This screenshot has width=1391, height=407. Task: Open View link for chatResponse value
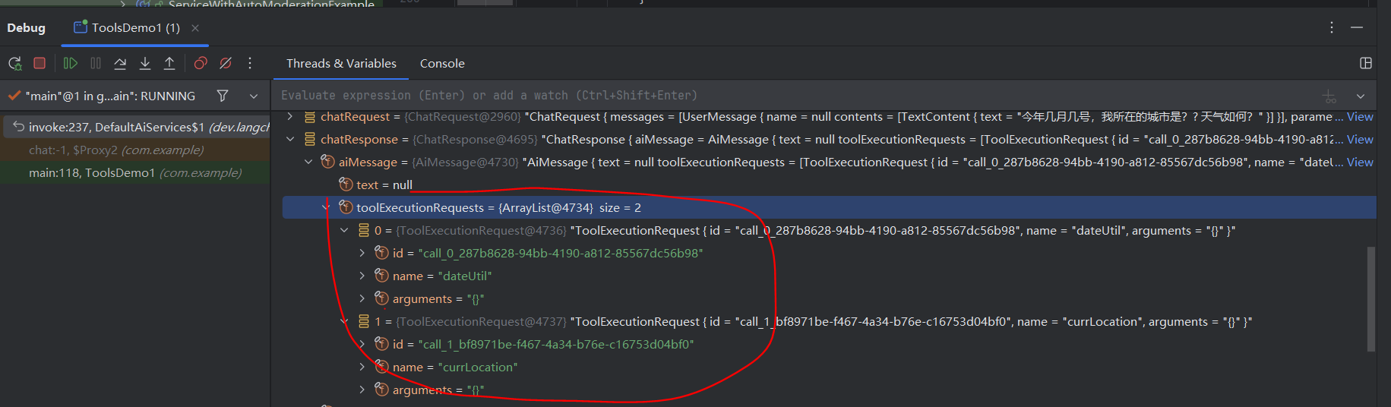pyautogui.click(x=1360, y=140)
